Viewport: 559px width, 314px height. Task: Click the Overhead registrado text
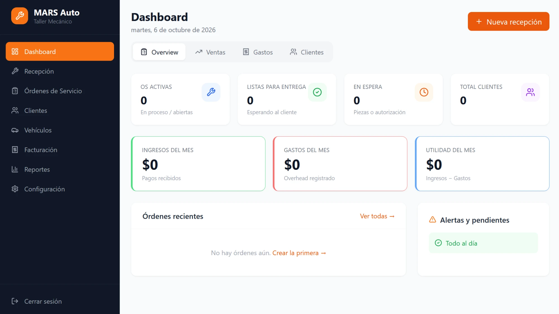click(309, 178)
